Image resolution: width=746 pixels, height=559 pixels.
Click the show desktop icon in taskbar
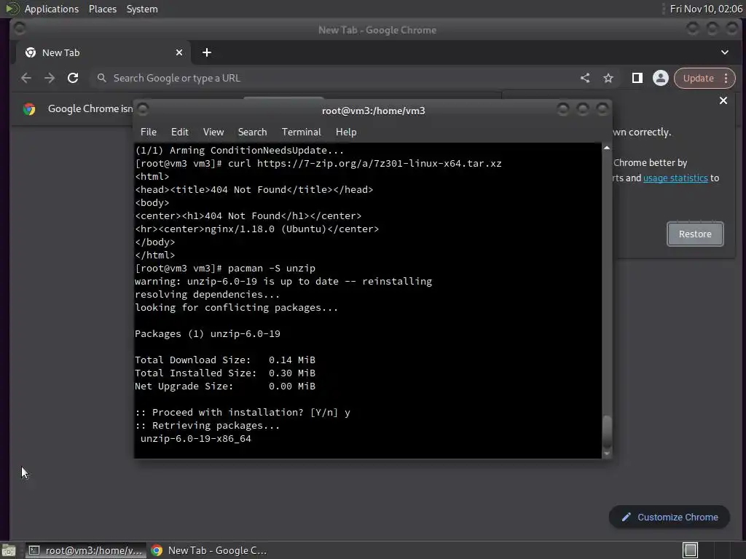click(x=9, y=550)
